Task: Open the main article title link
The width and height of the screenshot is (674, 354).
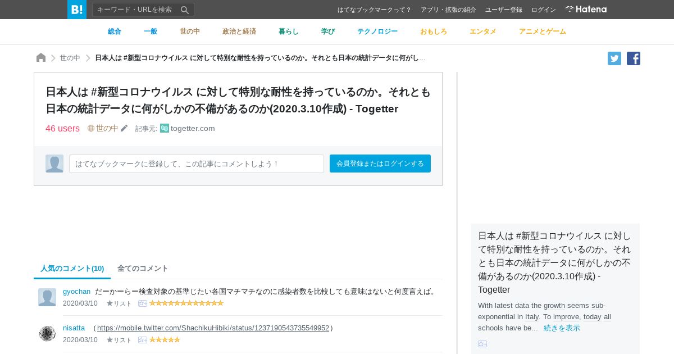Action: pos(238,100)
